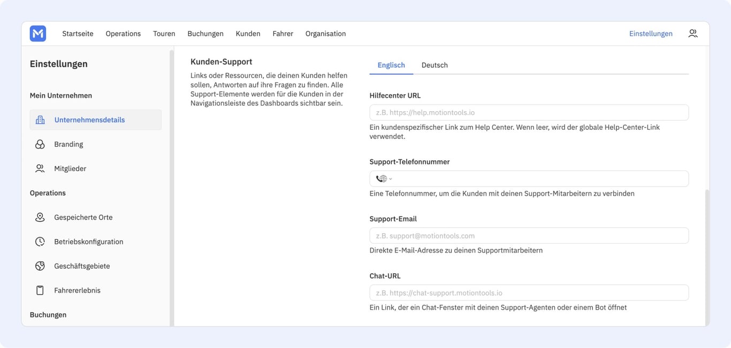Click the Support-Email label
Screen dimensions: 731x348
(x=393, y=219)
